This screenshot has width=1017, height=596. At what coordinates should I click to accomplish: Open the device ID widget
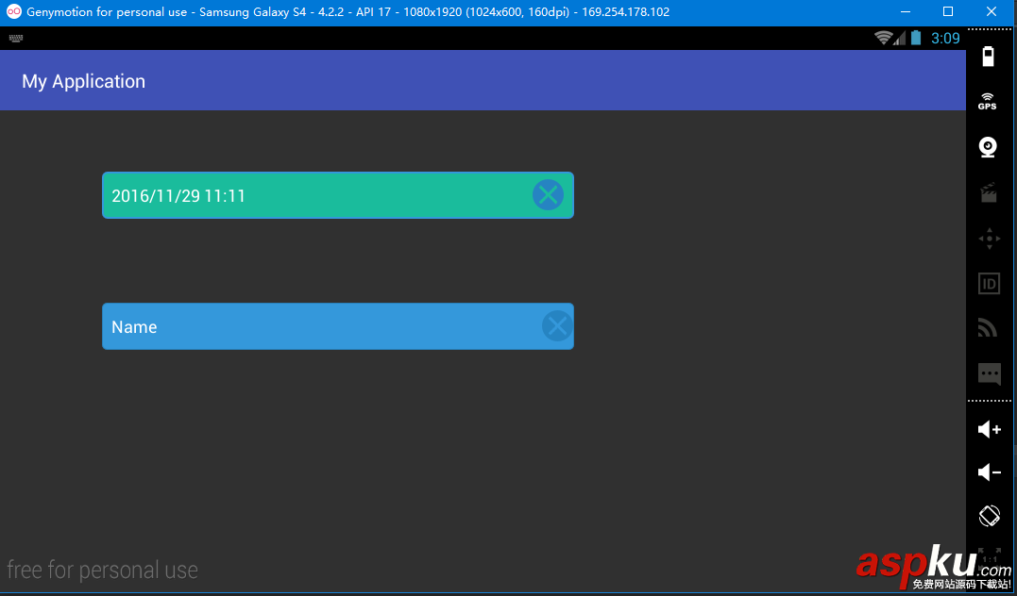[x=989, y=283]
